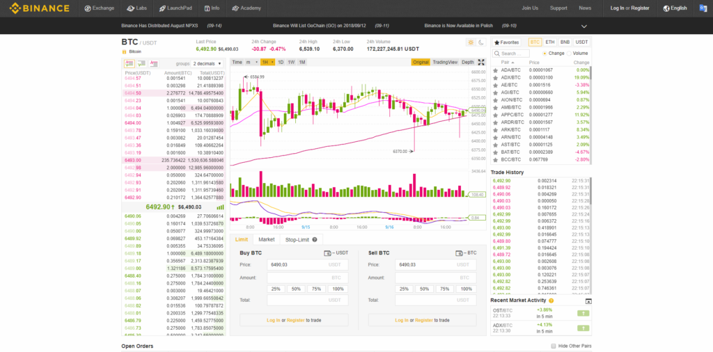Select the 1D chart interval

point(281,62)
